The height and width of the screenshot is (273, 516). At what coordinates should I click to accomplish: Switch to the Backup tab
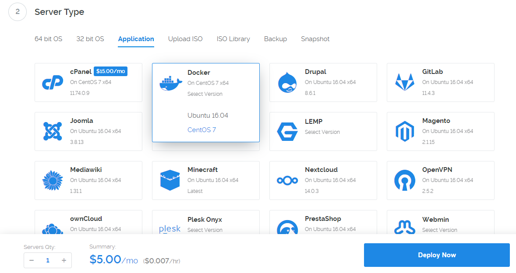pos(276,39)
